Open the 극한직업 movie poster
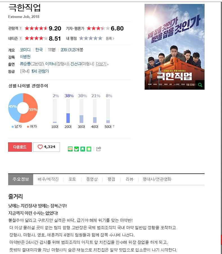Screen dimensions: 222x254 [174, 47]
